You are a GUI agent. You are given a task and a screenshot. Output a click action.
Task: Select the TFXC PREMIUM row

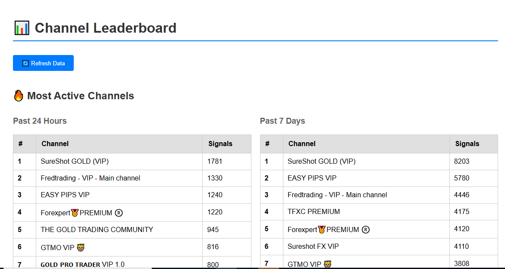tap(314, 211)
